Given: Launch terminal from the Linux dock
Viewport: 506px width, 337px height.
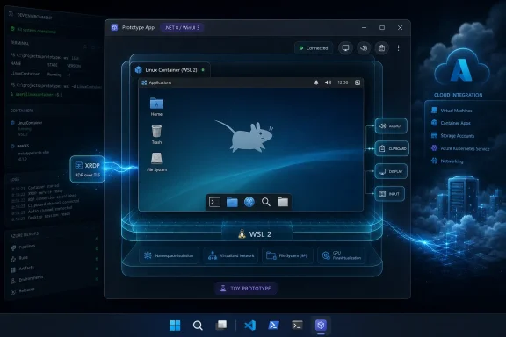Looking at the screenshot, I should (x=215, y=202).
